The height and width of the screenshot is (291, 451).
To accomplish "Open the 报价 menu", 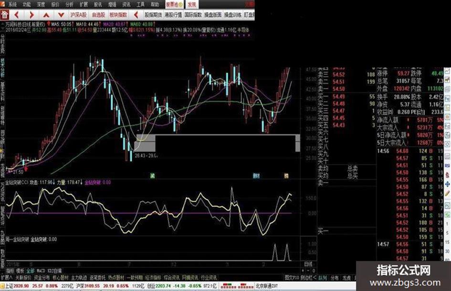I will [x=55, y=4].
